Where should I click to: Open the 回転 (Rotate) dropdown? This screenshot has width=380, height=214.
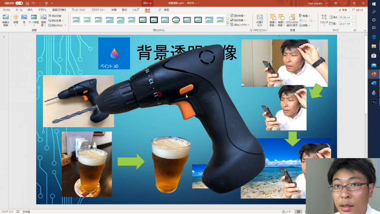click(304, 25)
